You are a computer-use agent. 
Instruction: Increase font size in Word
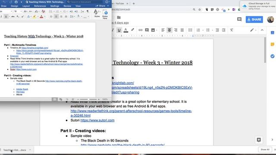point(25,12)
